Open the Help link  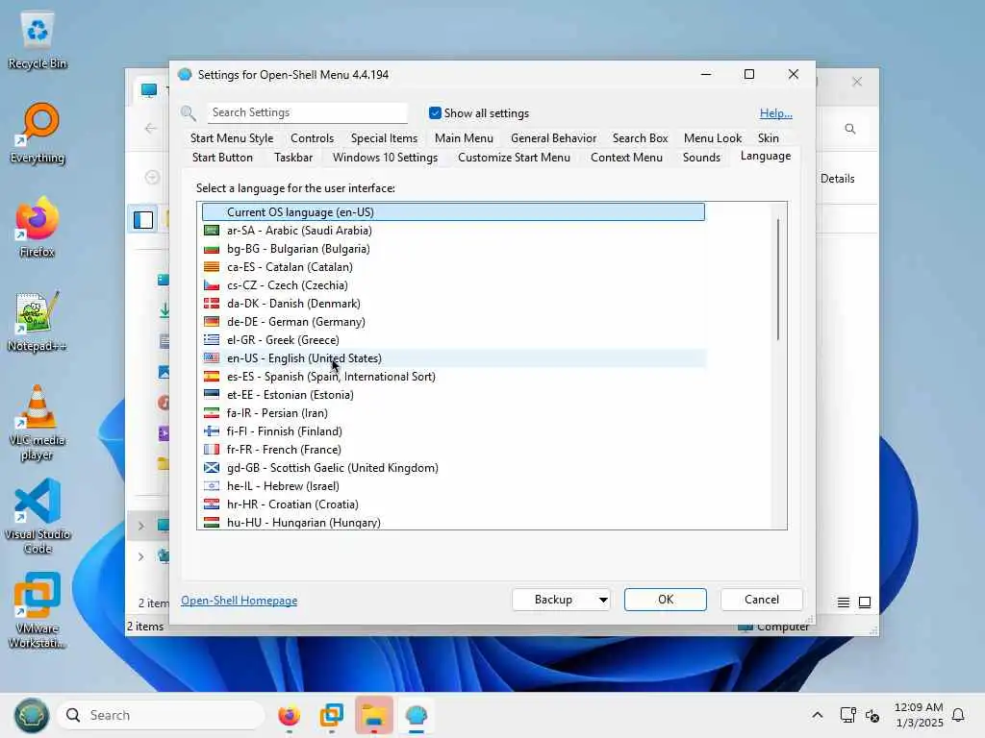point(776,113)
